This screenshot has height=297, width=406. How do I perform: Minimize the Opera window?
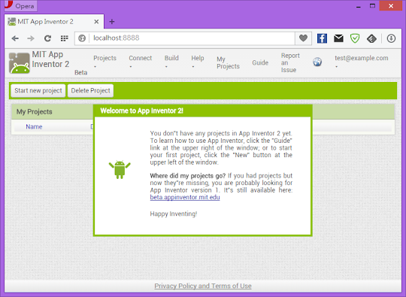pos(359,6)
